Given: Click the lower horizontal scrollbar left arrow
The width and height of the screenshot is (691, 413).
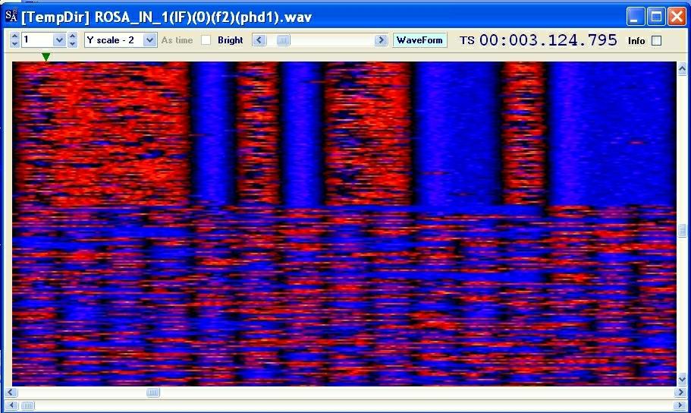Looking at the screenshot, I should 11,405.
